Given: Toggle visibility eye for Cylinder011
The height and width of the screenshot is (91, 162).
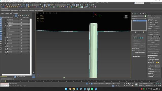Looking at the screenshot, I should (x=6, y=25).
